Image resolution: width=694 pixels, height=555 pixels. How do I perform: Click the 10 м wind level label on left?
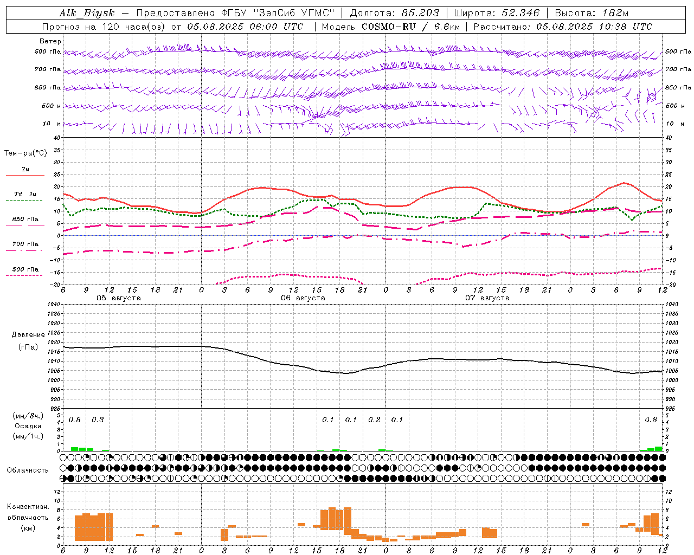[52, 124]
